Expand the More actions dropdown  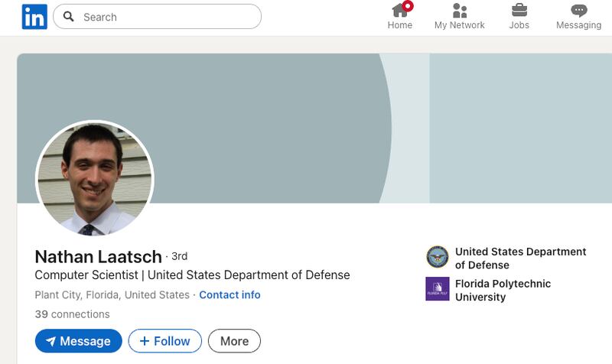click(234, 341)
